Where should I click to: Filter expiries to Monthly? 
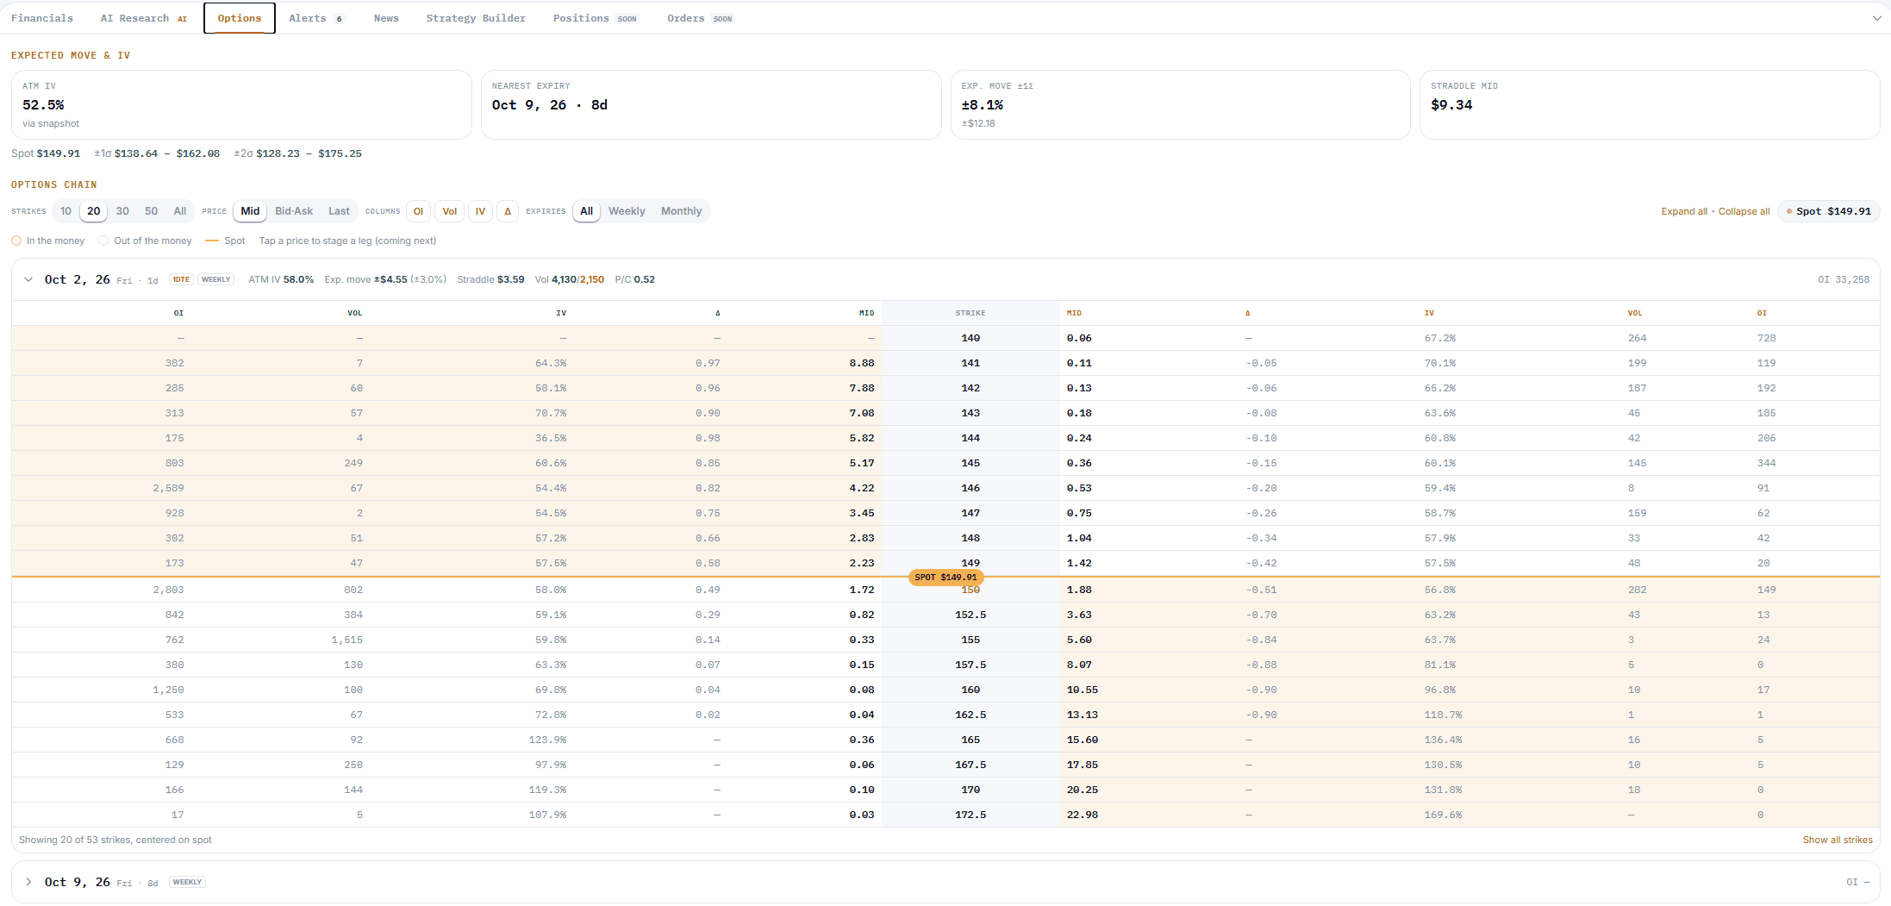(x=681, y=211)
